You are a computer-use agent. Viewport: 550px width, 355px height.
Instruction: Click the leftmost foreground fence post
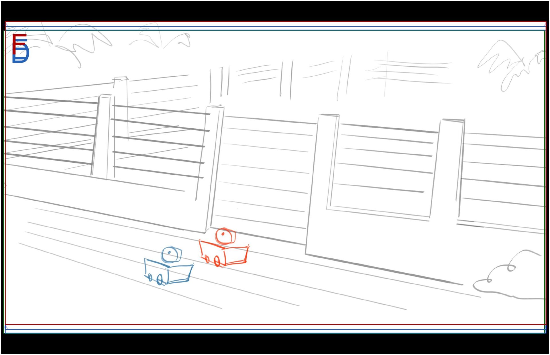[x=102, y=136]
